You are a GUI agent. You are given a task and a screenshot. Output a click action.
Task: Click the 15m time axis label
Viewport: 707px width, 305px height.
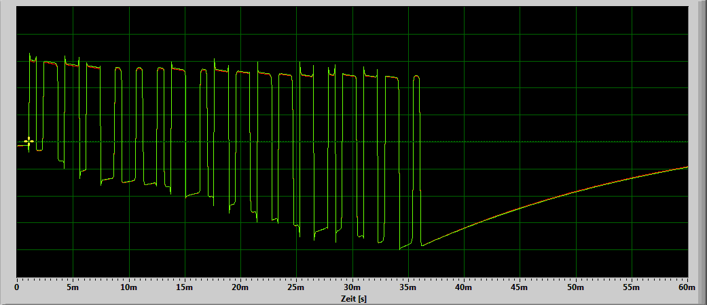(x=185, y=287)
